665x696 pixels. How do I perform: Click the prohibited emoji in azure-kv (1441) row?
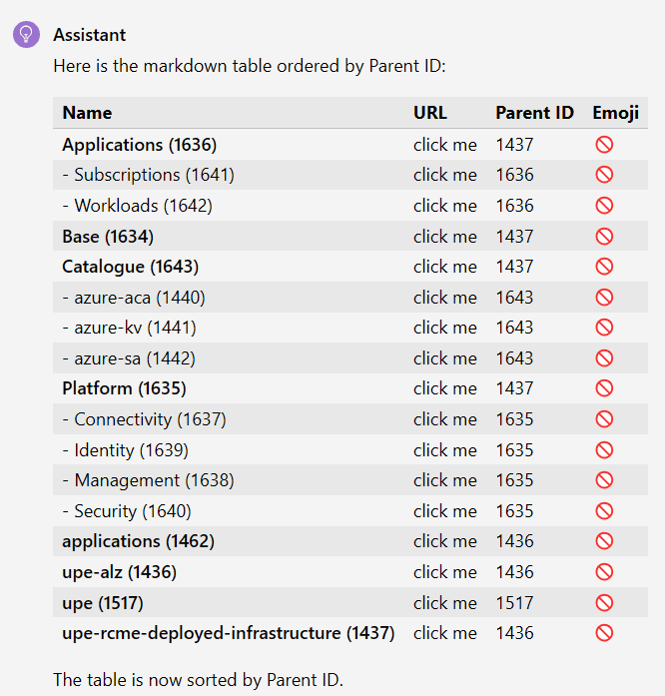pyautogui.click(x=604, y=328)
